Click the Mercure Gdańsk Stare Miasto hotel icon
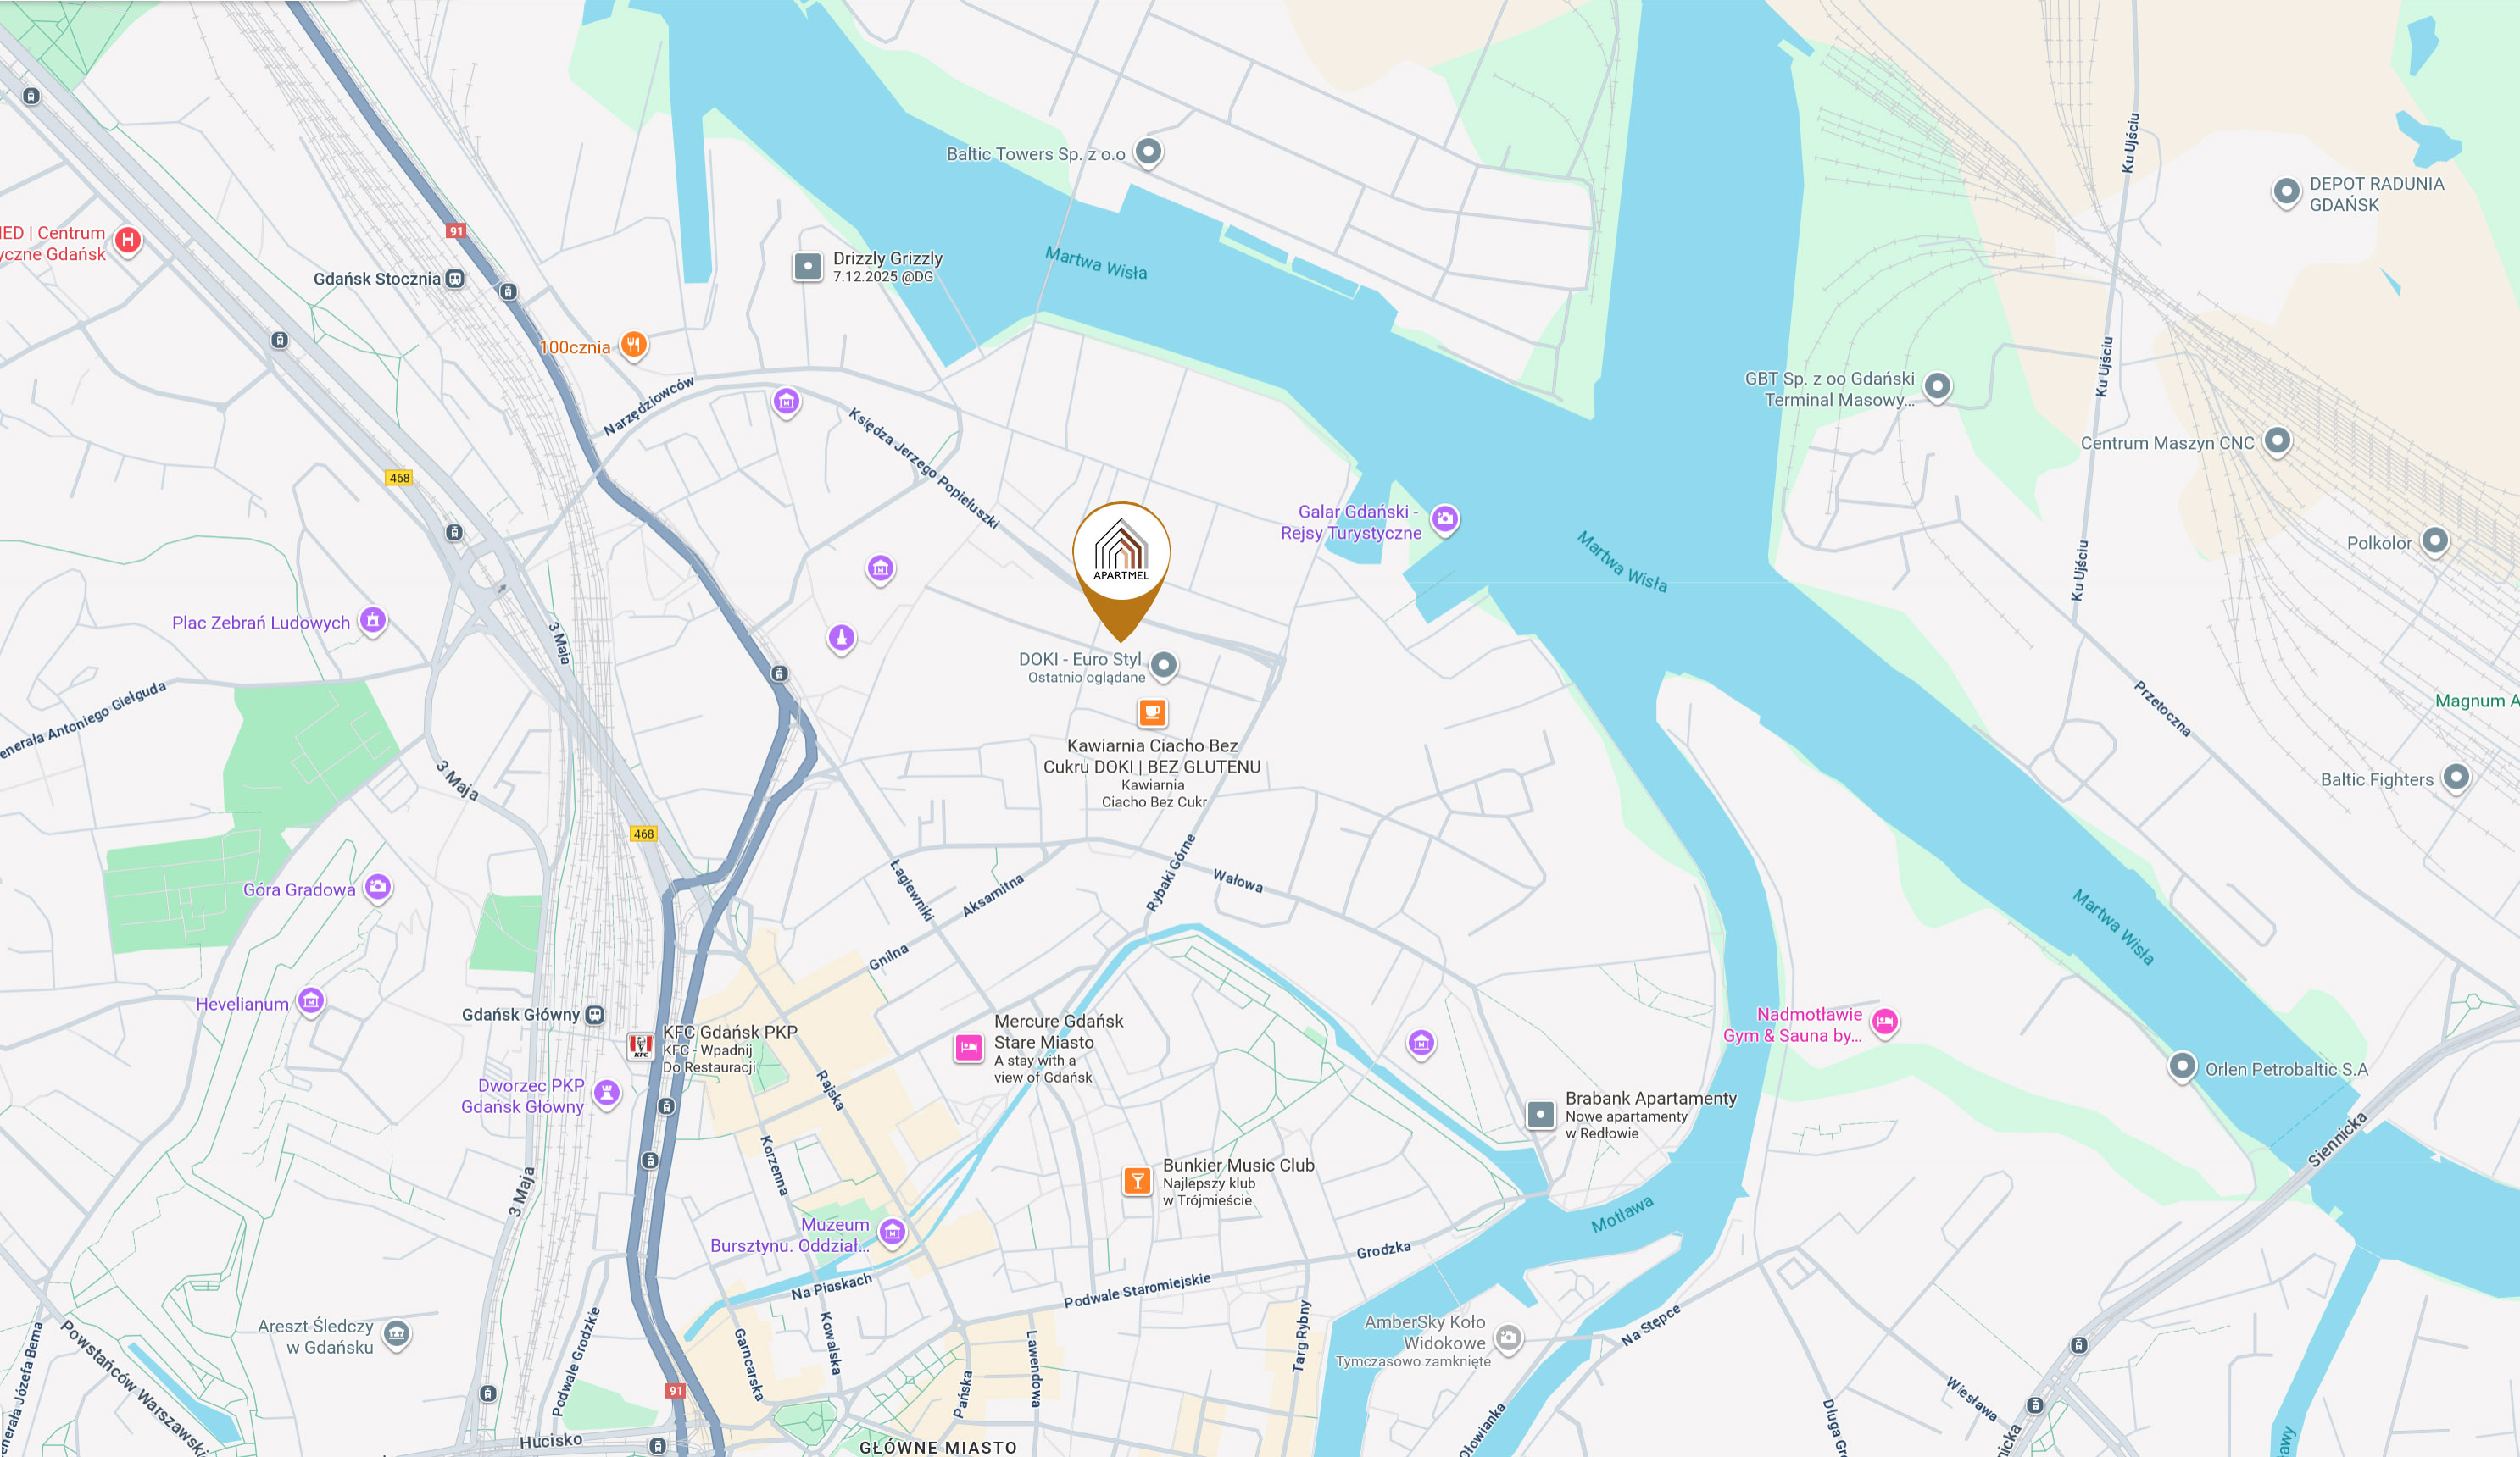Viewport: 2520px width, 1457px height. [x=968, y=1047]
